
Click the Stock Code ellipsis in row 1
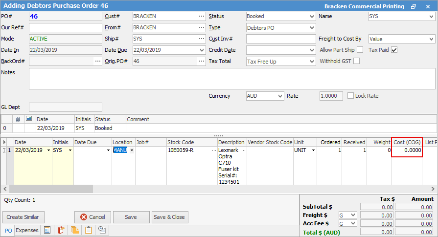point(214,151)
